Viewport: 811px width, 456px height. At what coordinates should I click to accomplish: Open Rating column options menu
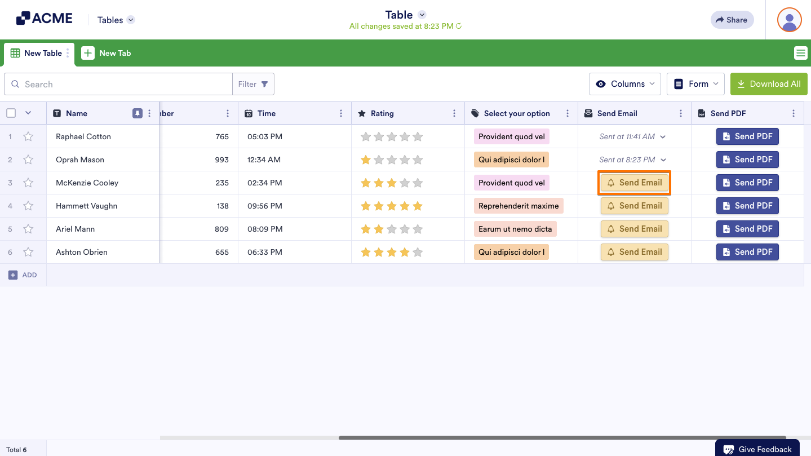tap(454, 113)
